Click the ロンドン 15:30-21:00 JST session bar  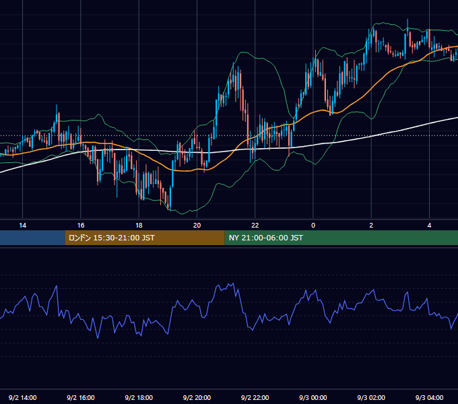[x=145, y=238]
